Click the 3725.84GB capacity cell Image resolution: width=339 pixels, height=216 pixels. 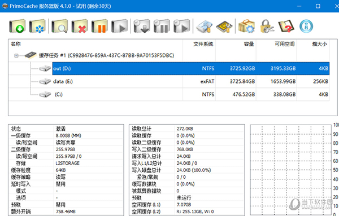point(242,82)
